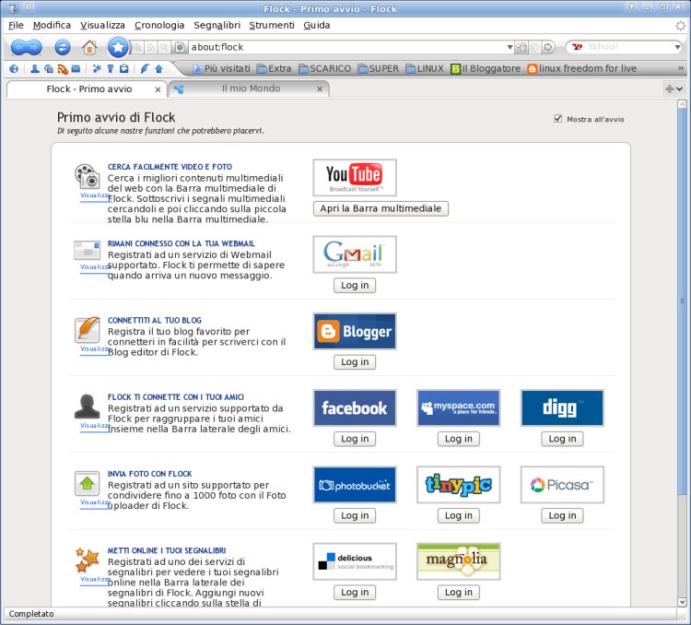Open Favorites sidebar star icon in the toolbar
Image resolution: width=691 pixels, height=625 pixels.
click(x=97, y=69)
